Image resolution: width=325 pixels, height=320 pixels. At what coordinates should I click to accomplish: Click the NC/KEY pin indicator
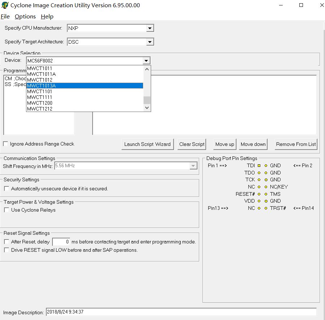coord(266,187)
